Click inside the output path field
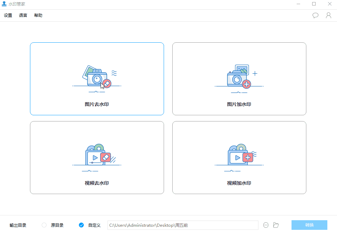Screen dimensions: 337x235 [183, 225]
